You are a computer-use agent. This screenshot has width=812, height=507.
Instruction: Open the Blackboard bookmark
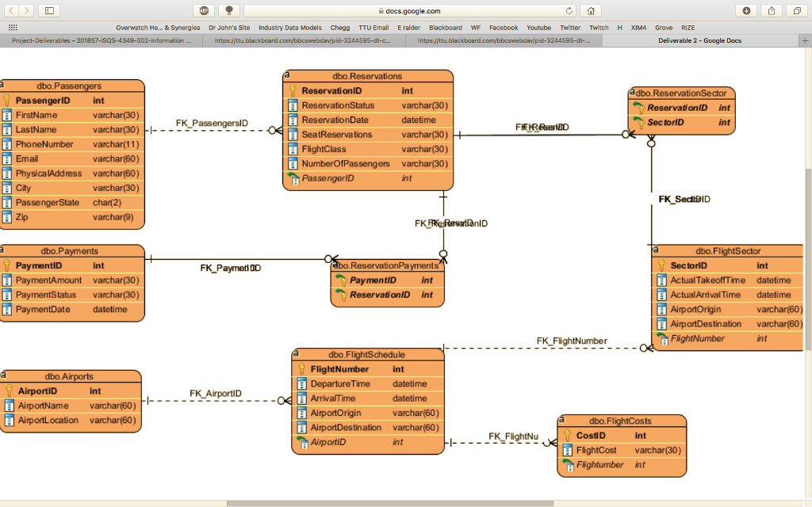[445, 27]
